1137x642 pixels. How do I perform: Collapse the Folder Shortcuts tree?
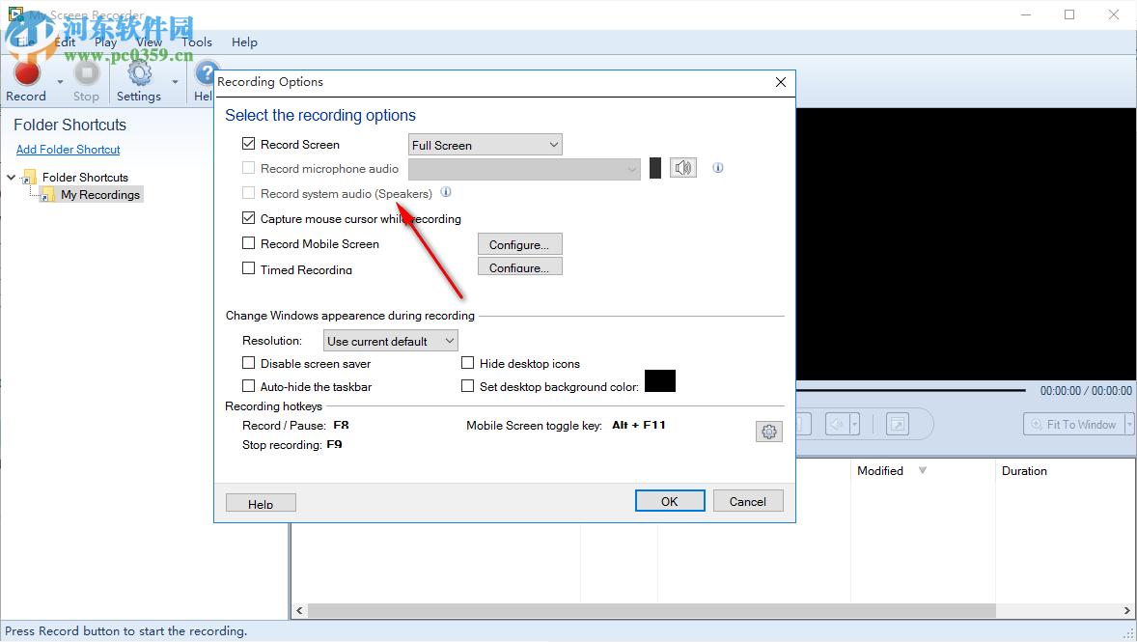10,177
